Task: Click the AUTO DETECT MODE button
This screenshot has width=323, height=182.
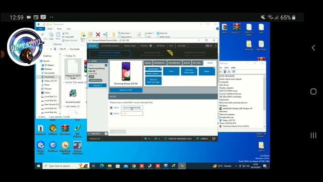Action: [110, 54]
